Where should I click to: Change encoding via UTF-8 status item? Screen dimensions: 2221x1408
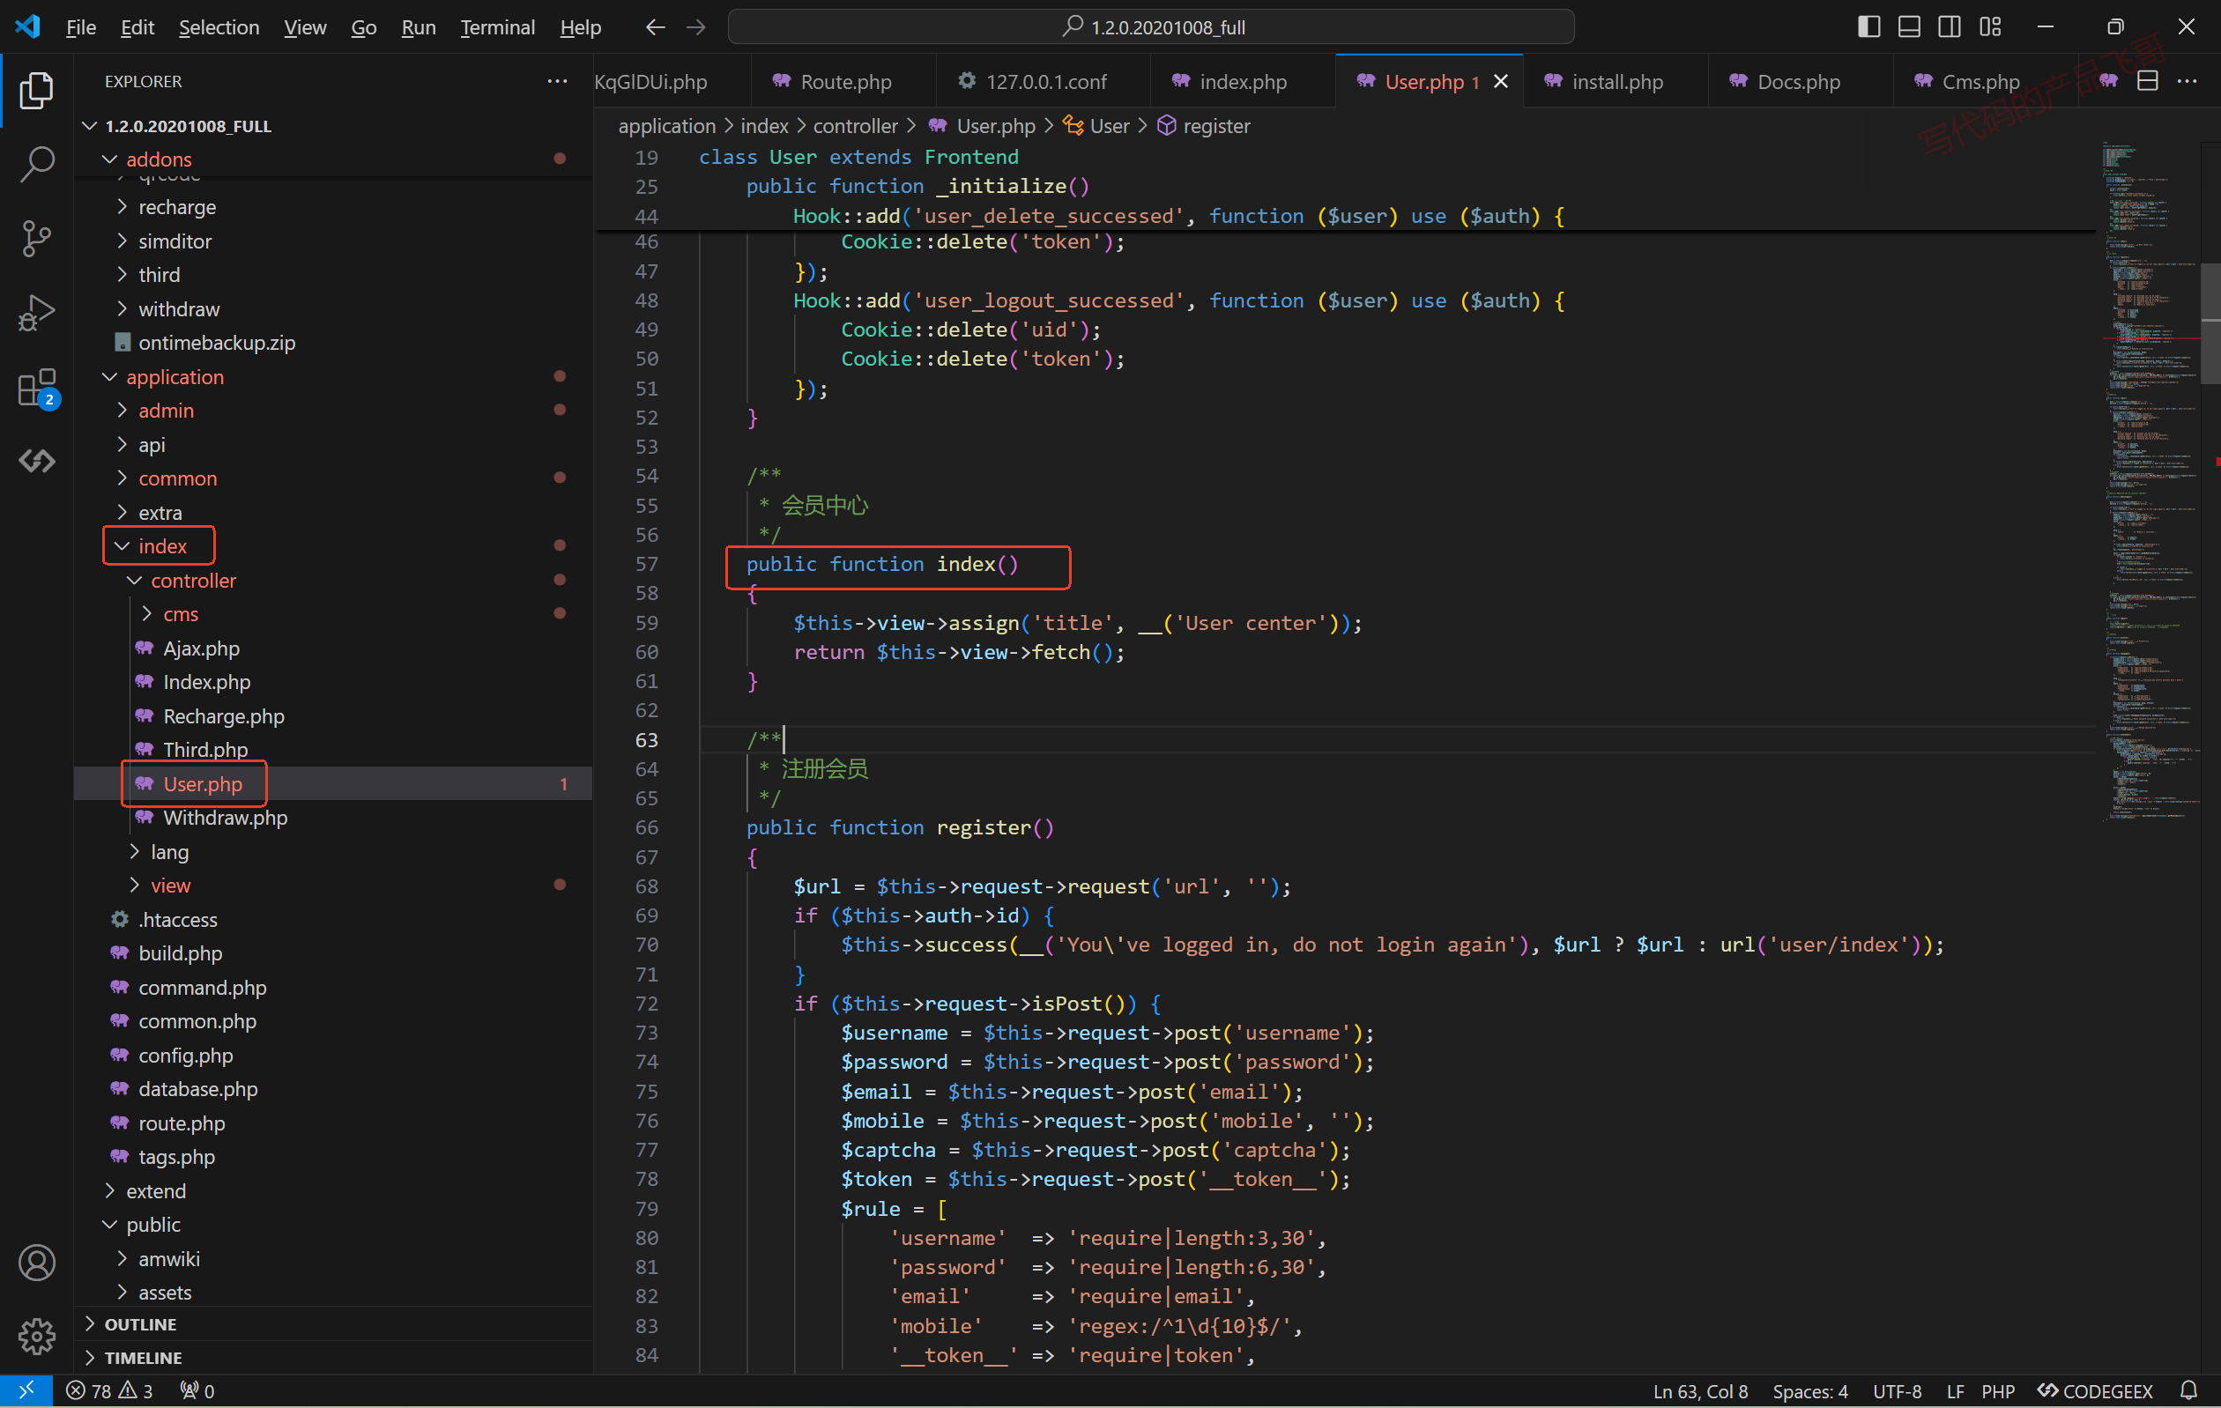(x=1897, y=1390)
